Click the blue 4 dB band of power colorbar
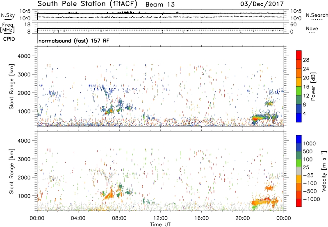Image resolution: width=328 pixels, height=227 pixels. pos(299,118)
